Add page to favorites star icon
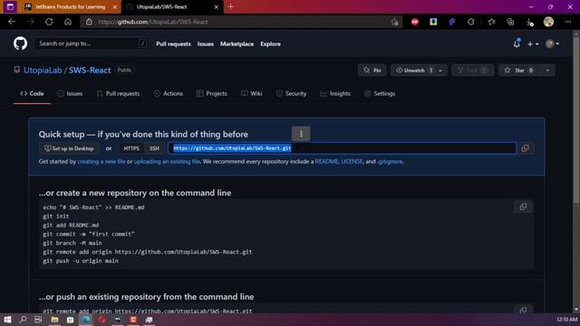Image resolution: width=580 pixels, height=326 pixels. [x=395, y=22]
